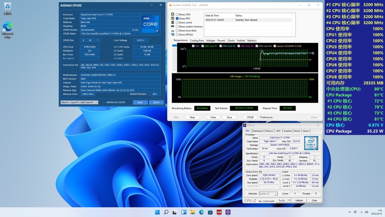Toggle CPU Core #3 graph checkbox
Screen dimensions: 385x217
point(238,46)
